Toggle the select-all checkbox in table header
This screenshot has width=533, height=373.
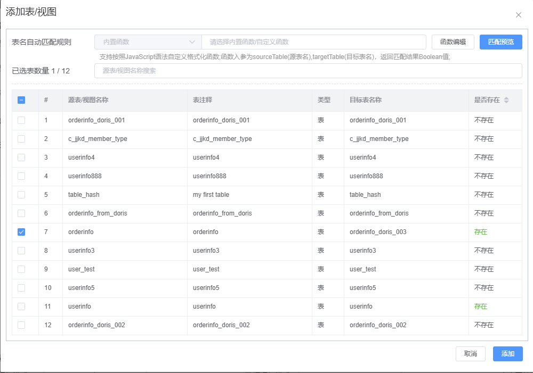coord(22,100)
